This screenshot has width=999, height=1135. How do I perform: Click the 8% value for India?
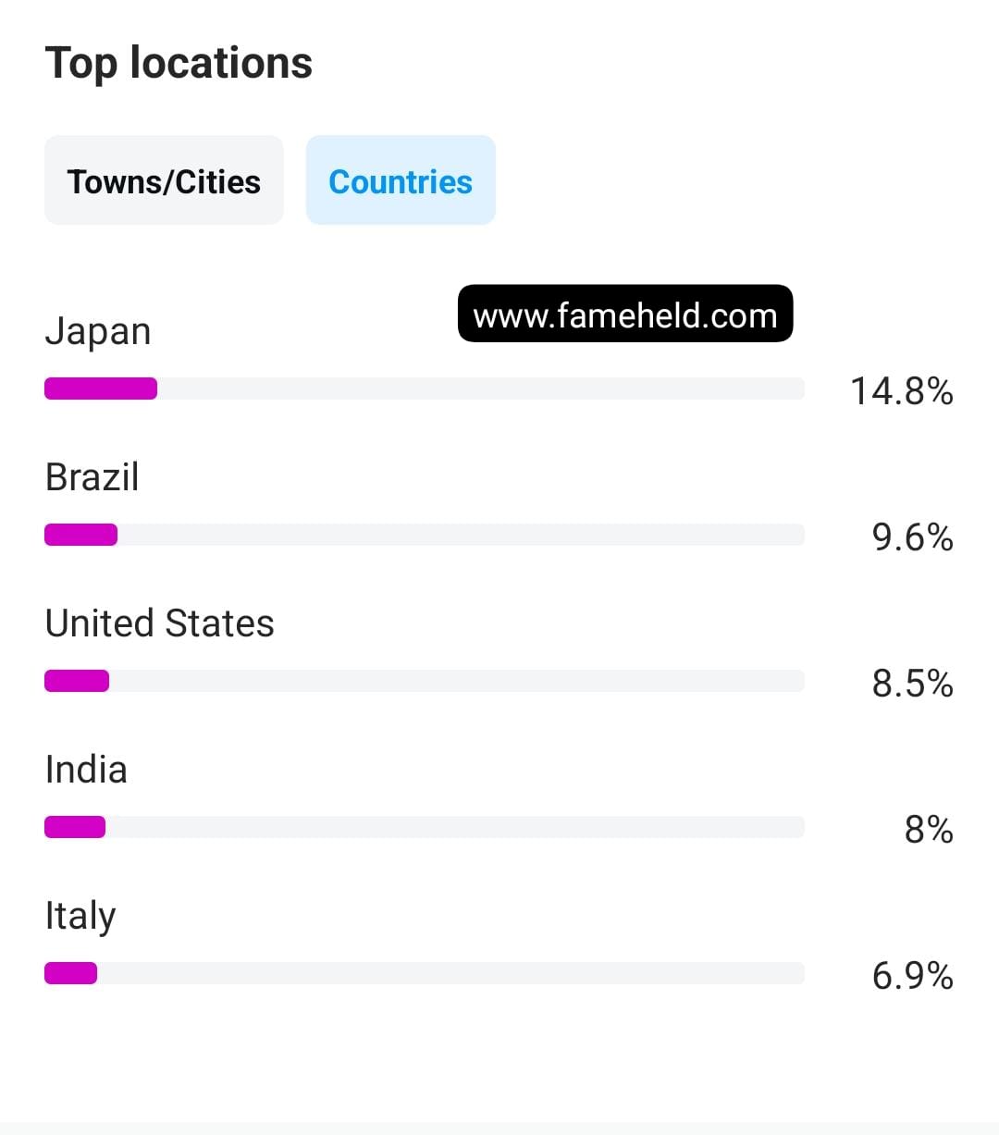point(929,829)
